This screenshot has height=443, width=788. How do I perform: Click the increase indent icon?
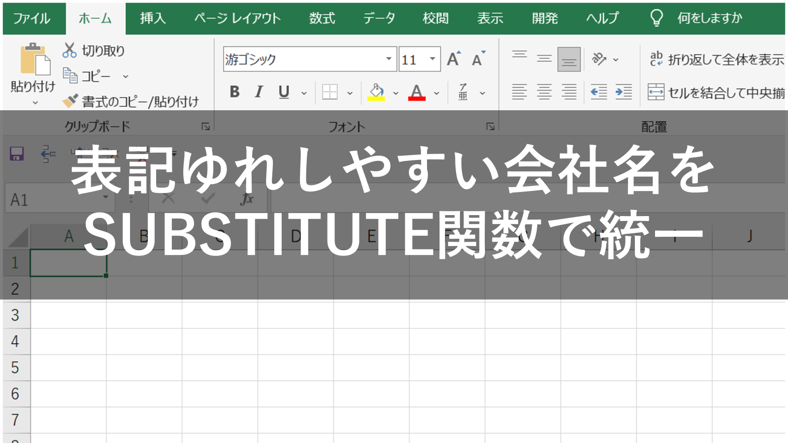pos(624,92)
